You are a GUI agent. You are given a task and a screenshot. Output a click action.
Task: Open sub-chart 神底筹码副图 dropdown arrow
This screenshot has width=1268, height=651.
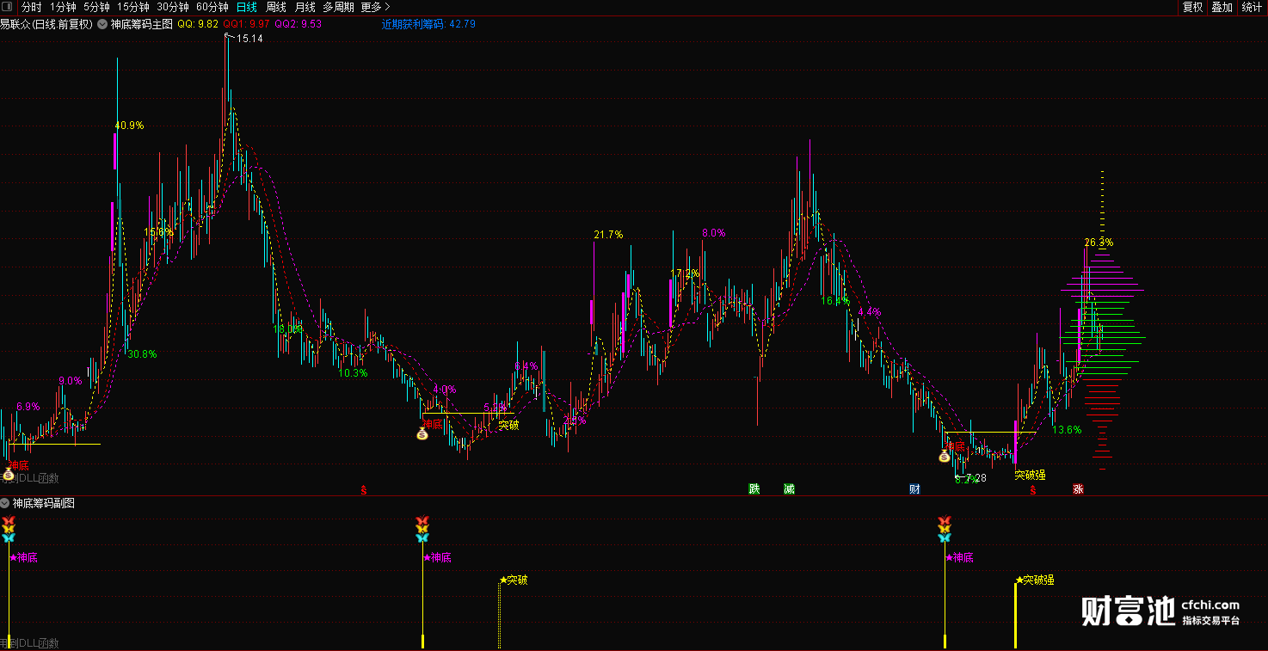(5, 503)
